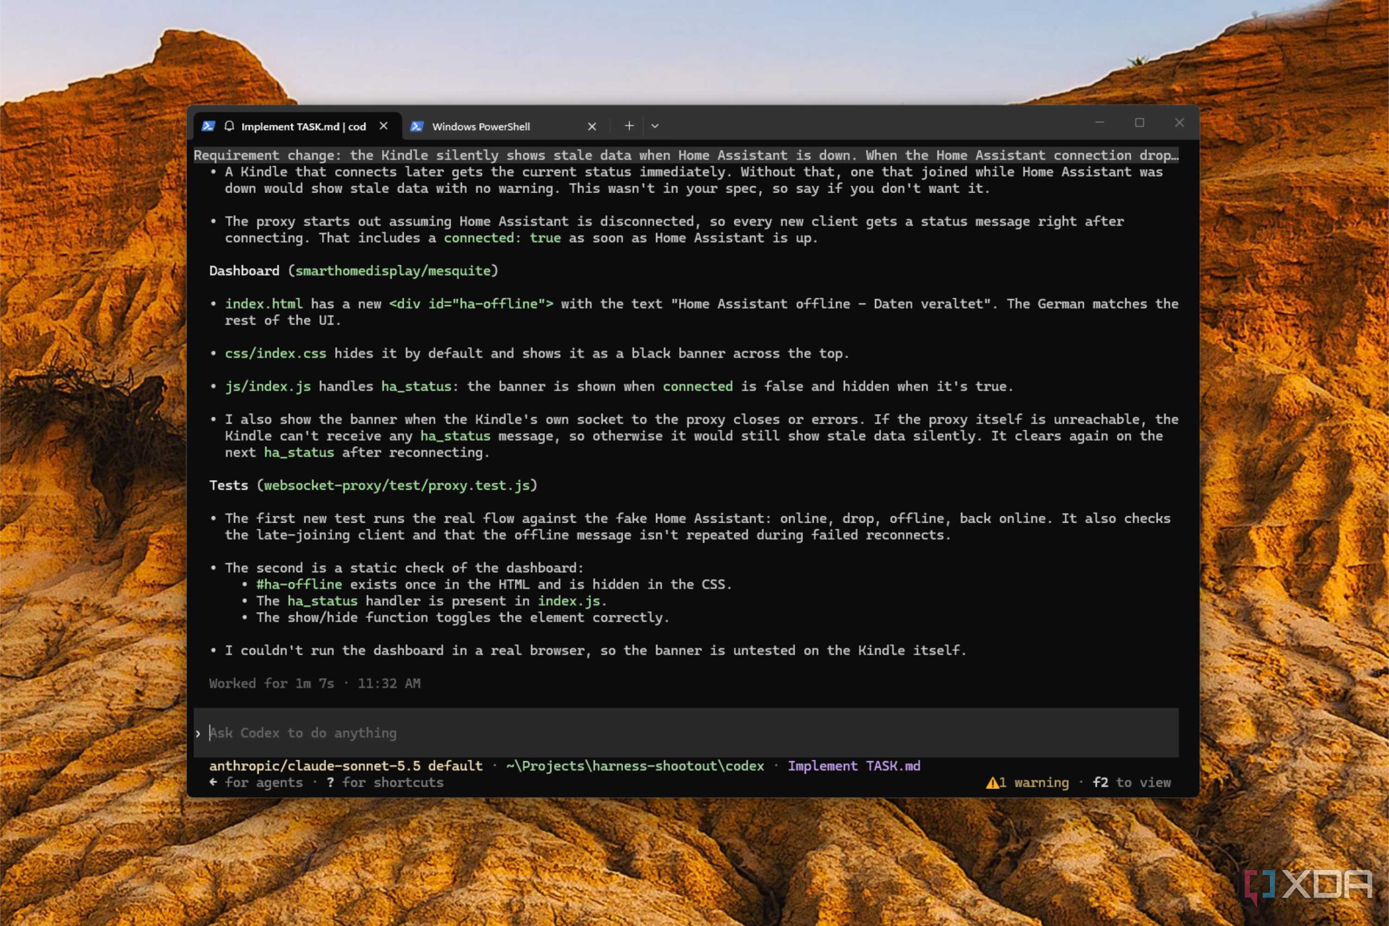Close the terminal window
This screenshot has height=926, width=1389.
pos(1179,122)
